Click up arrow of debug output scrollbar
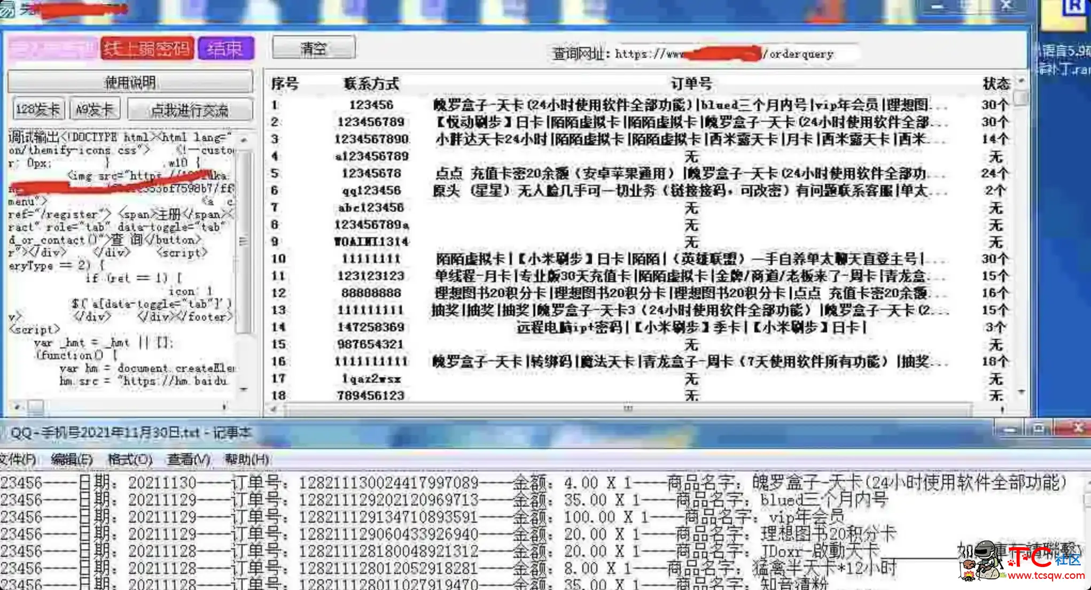Viewport: 1091px width, 590px height. click(x=244, y=140)
